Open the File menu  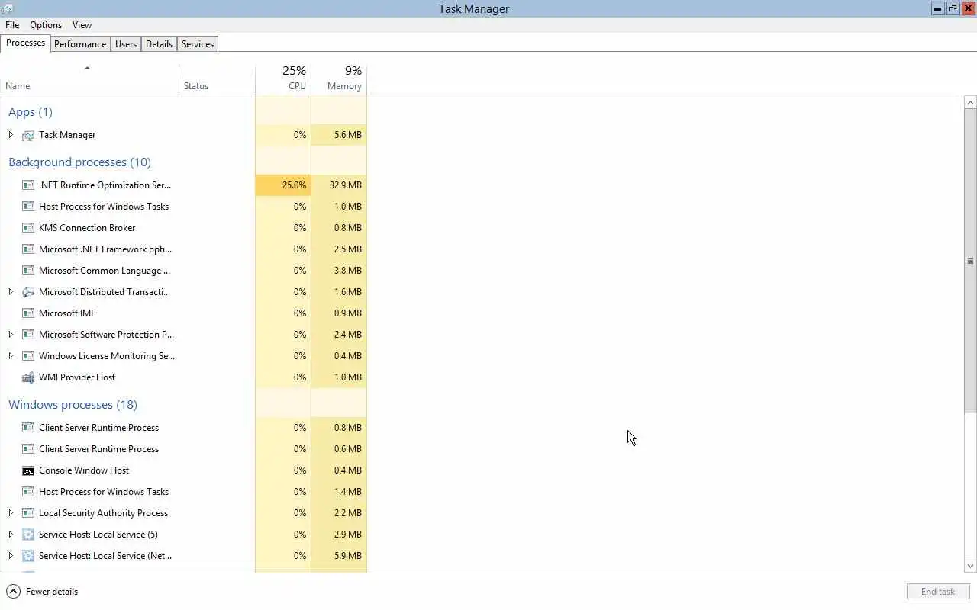coord(12,25)
